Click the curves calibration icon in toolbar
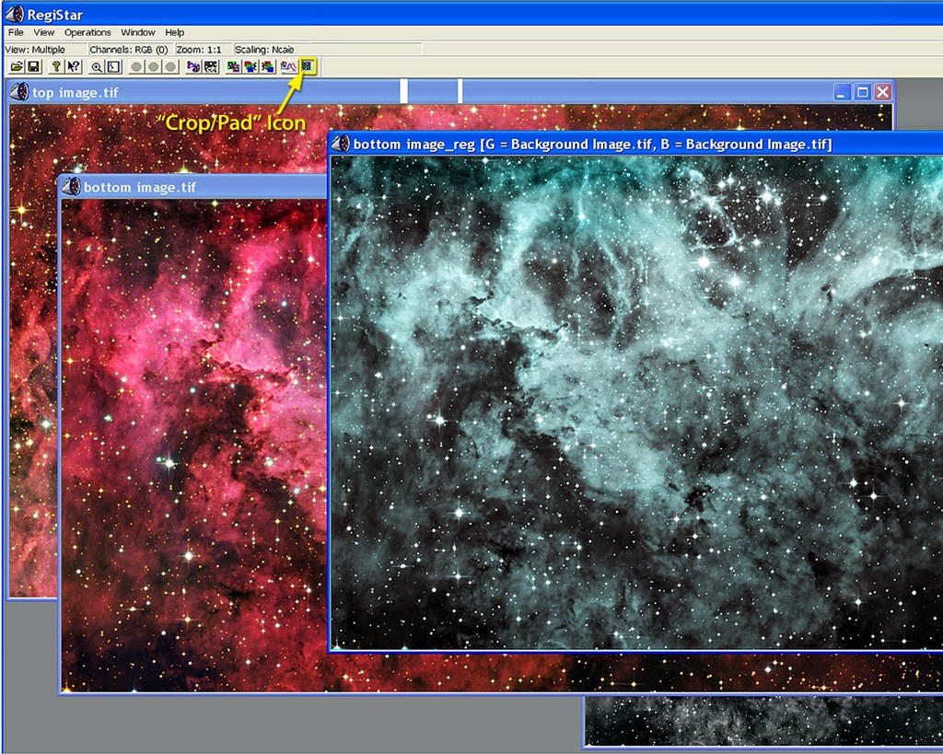The width and height of the screenshot is (943, 754). pyautogui.click(x=288, y=66)
